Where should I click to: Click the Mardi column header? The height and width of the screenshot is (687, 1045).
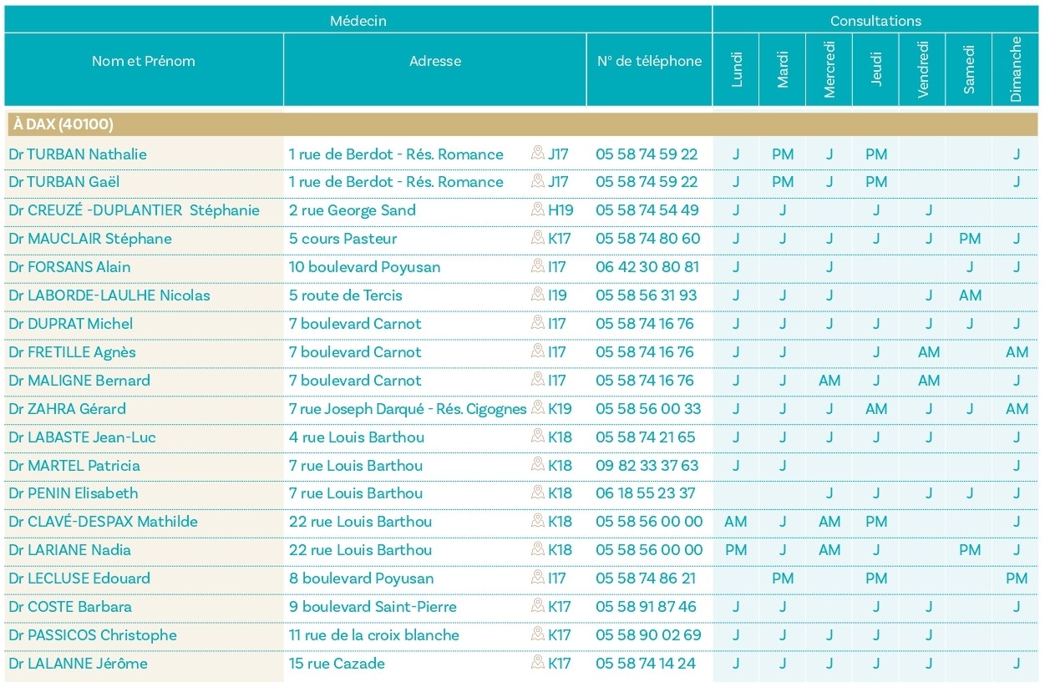[x=783, y=69]
